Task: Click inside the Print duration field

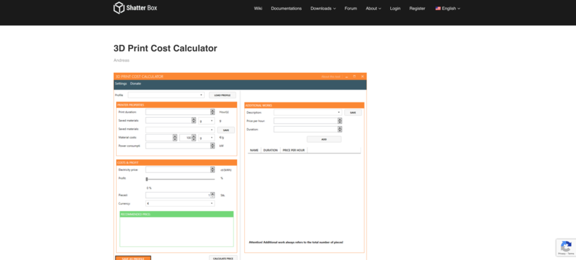Action: click(178, 112)
